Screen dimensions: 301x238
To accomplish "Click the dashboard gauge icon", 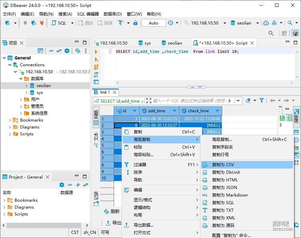I will click(266, 23).
